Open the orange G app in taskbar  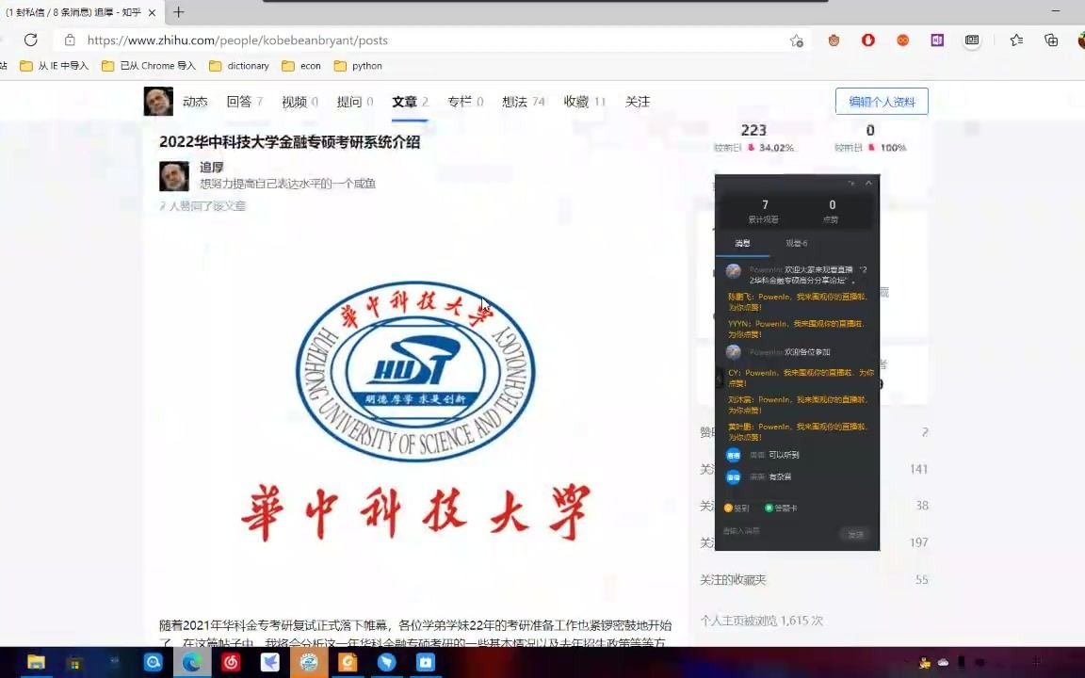(x=348, y=663)
